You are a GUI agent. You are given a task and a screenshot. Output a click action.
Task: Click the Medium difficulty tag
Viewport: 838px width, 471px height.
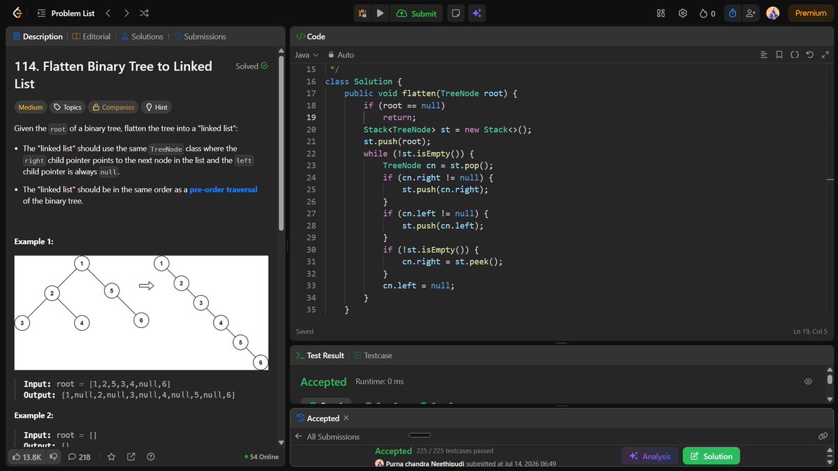click(x=31, y=107)
